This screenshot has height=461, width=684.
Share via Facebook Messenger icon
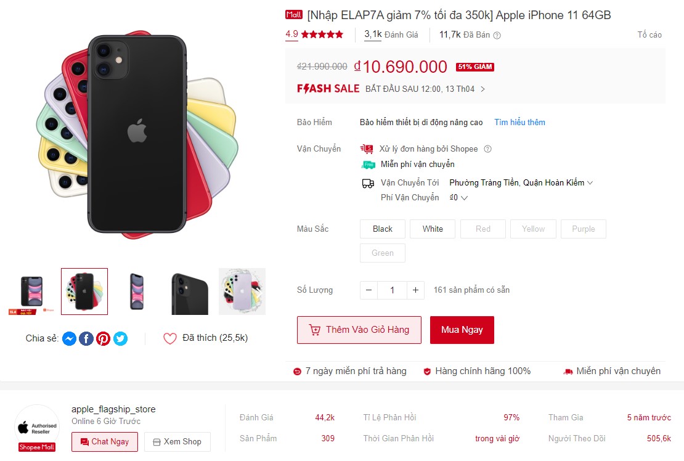[69, 338]
